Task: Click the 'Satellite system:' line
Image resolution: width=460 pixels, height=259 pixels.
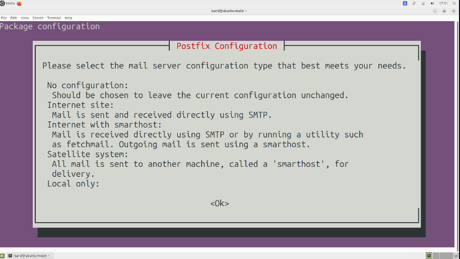Action: [x=88, y=154]
